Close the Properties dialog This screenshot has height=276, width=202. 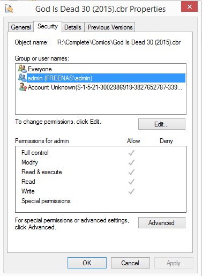(x=190, y=7)
